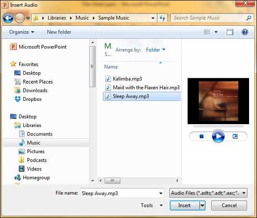
Task: Open the Arrange by Folder dropdown
Action: (x=155, y=49)
